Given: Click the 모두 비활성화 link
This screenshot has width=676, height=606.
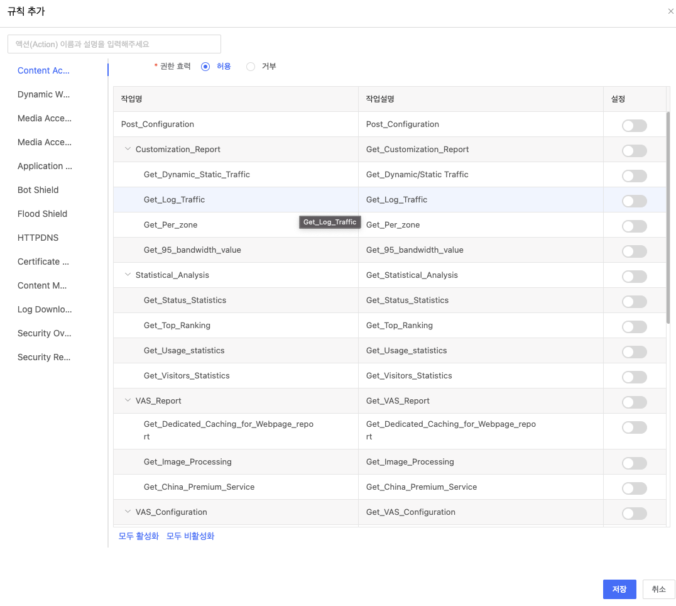Looking at the screenshot, I should point(190,536).
